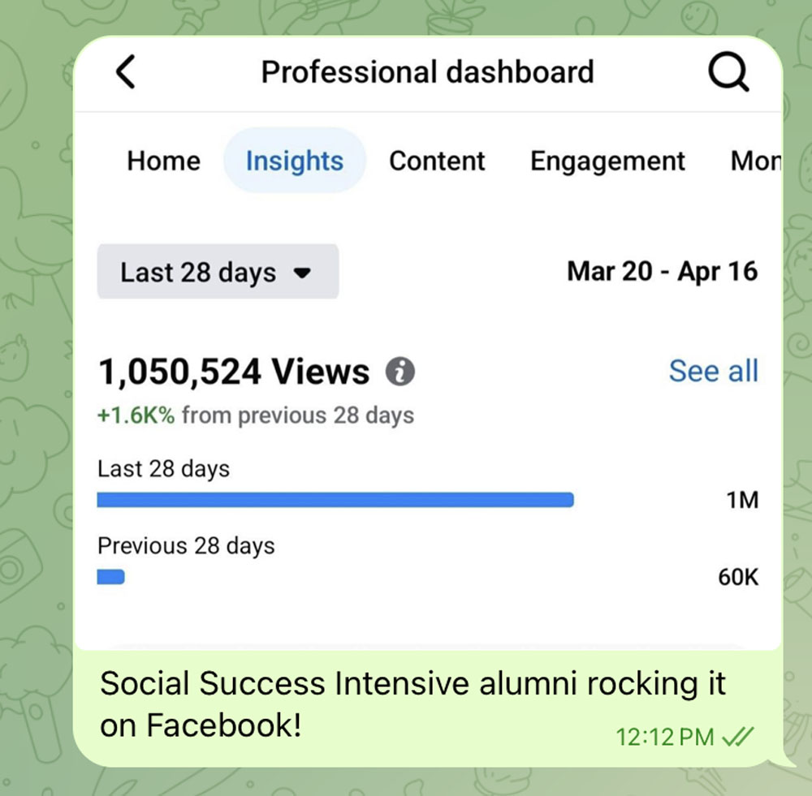Open the Last 28 days date range dropdown
Screen dimensions: 812x796
click(x=218, y=272)
